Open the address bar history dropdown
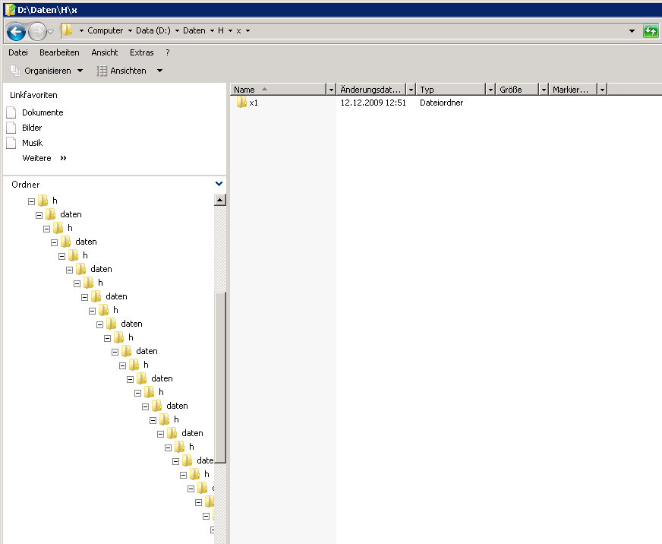 (632, 31)
